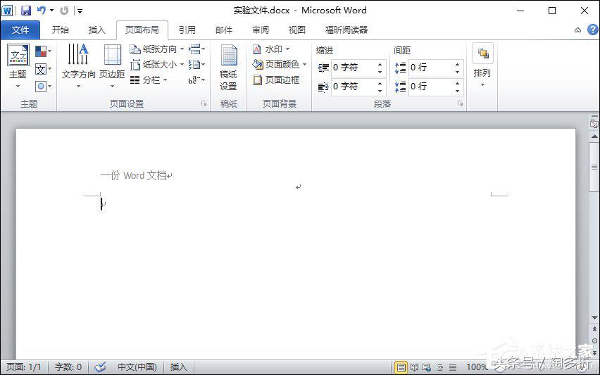
Task: Toggle the 插入 insert mode indicator
Action: [178, 367]
